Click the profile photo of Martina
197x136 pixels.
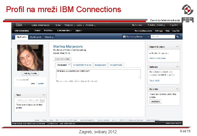pyautogui.click(x=30, y=58)
